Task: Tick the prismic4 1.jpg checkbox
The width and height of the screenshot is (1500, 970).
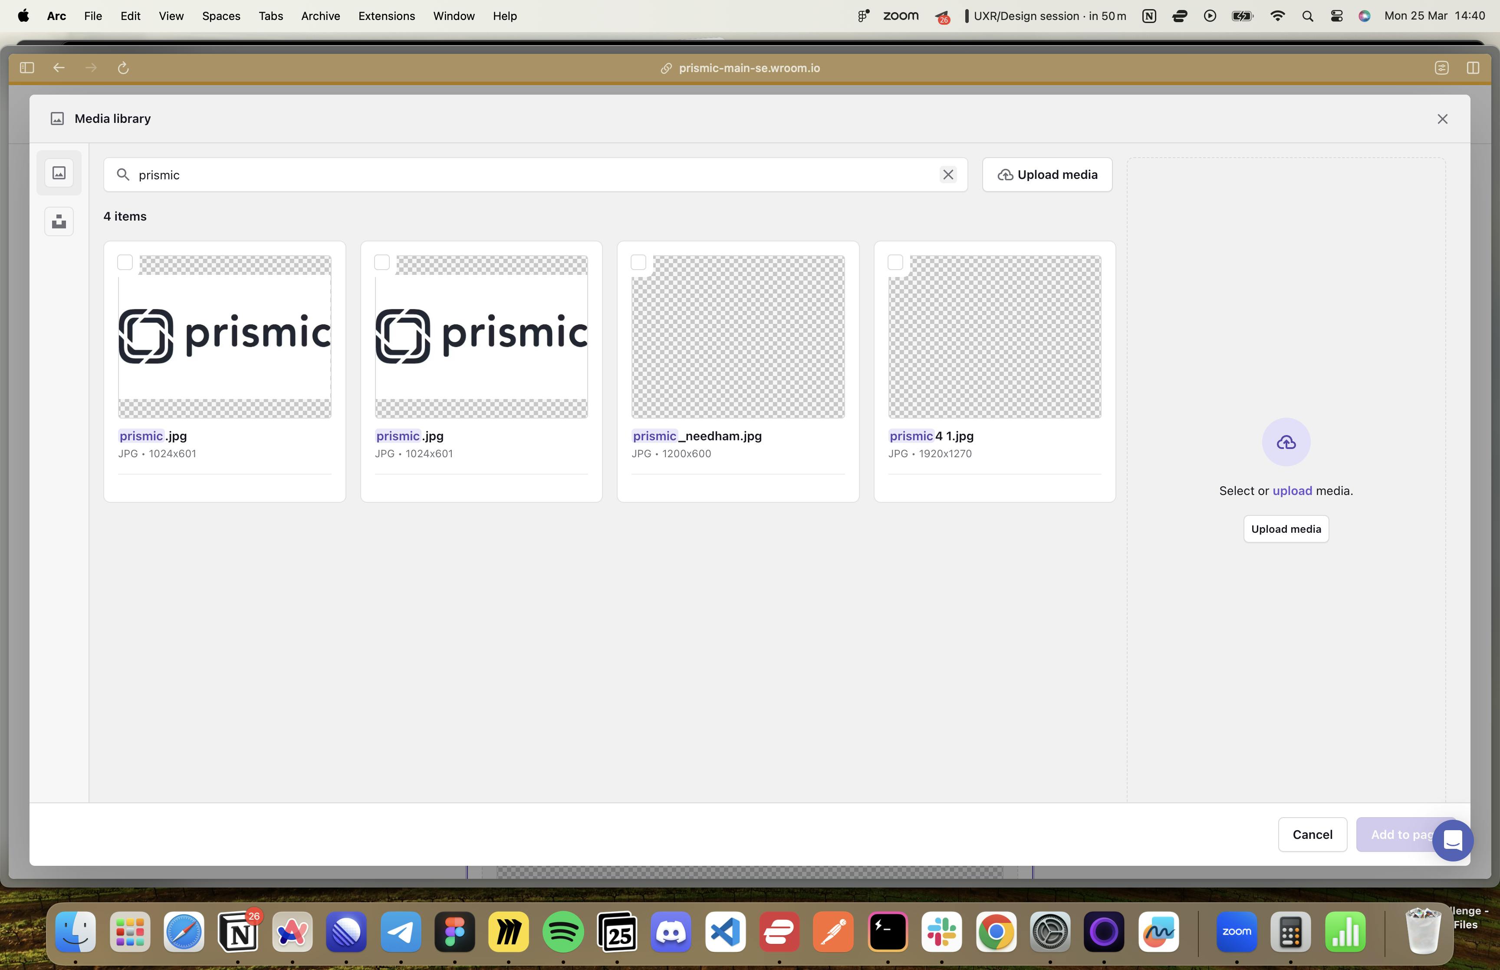Action: click(x=896, y=262)
